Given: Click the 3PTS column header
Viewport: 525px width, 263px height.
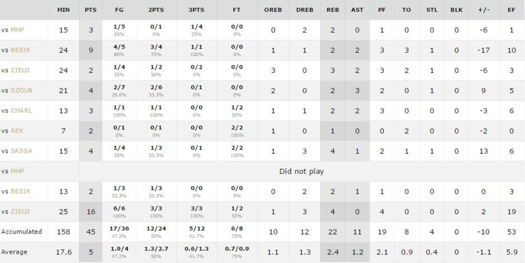Looking at the screenshot, I should (197, 10).
